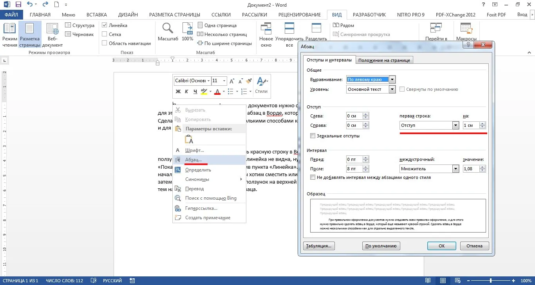The image size is (535, 285).
Task: Open Стили gallery in mini toolbar
Action: [261, 86]
